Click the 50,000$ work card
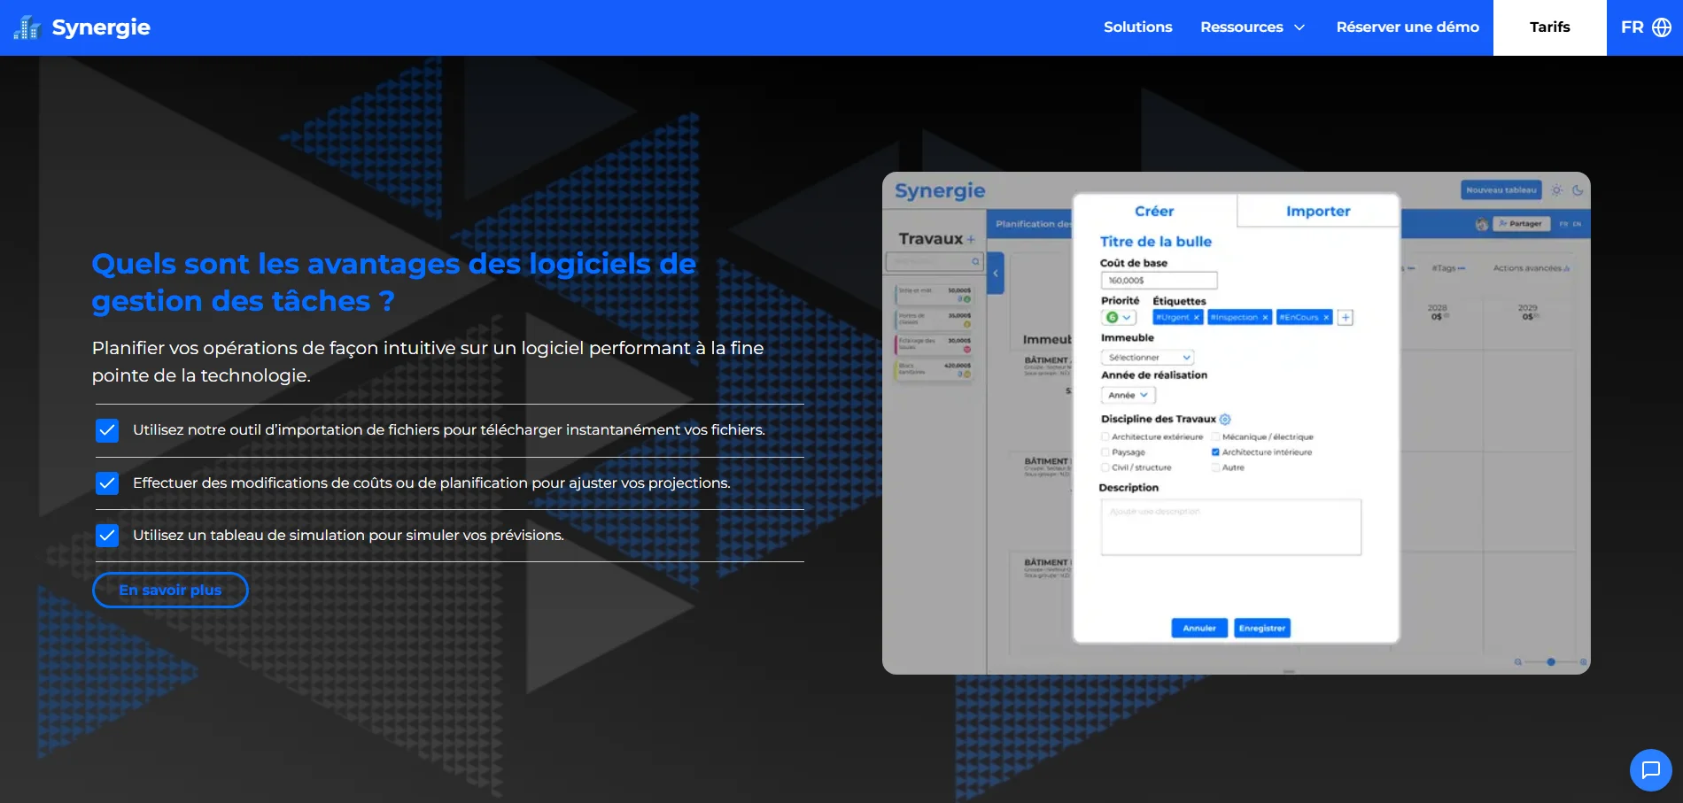This screenshot has width=1683, height=803. click(935, 295)
